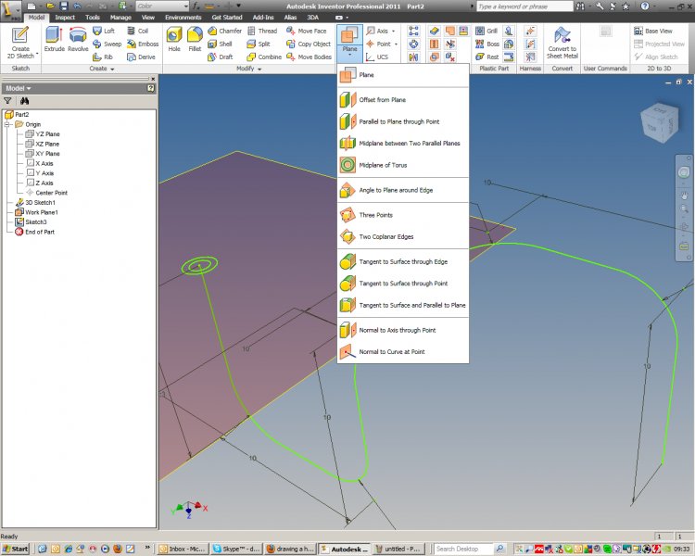Choose Angle to Plane around Edge

tap(403, 190)
